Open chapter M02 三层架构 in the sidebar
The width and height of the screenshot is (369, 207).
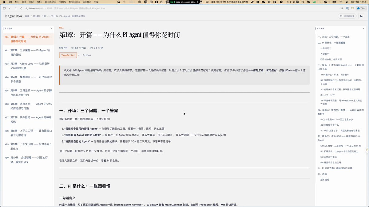pos(28,52)
